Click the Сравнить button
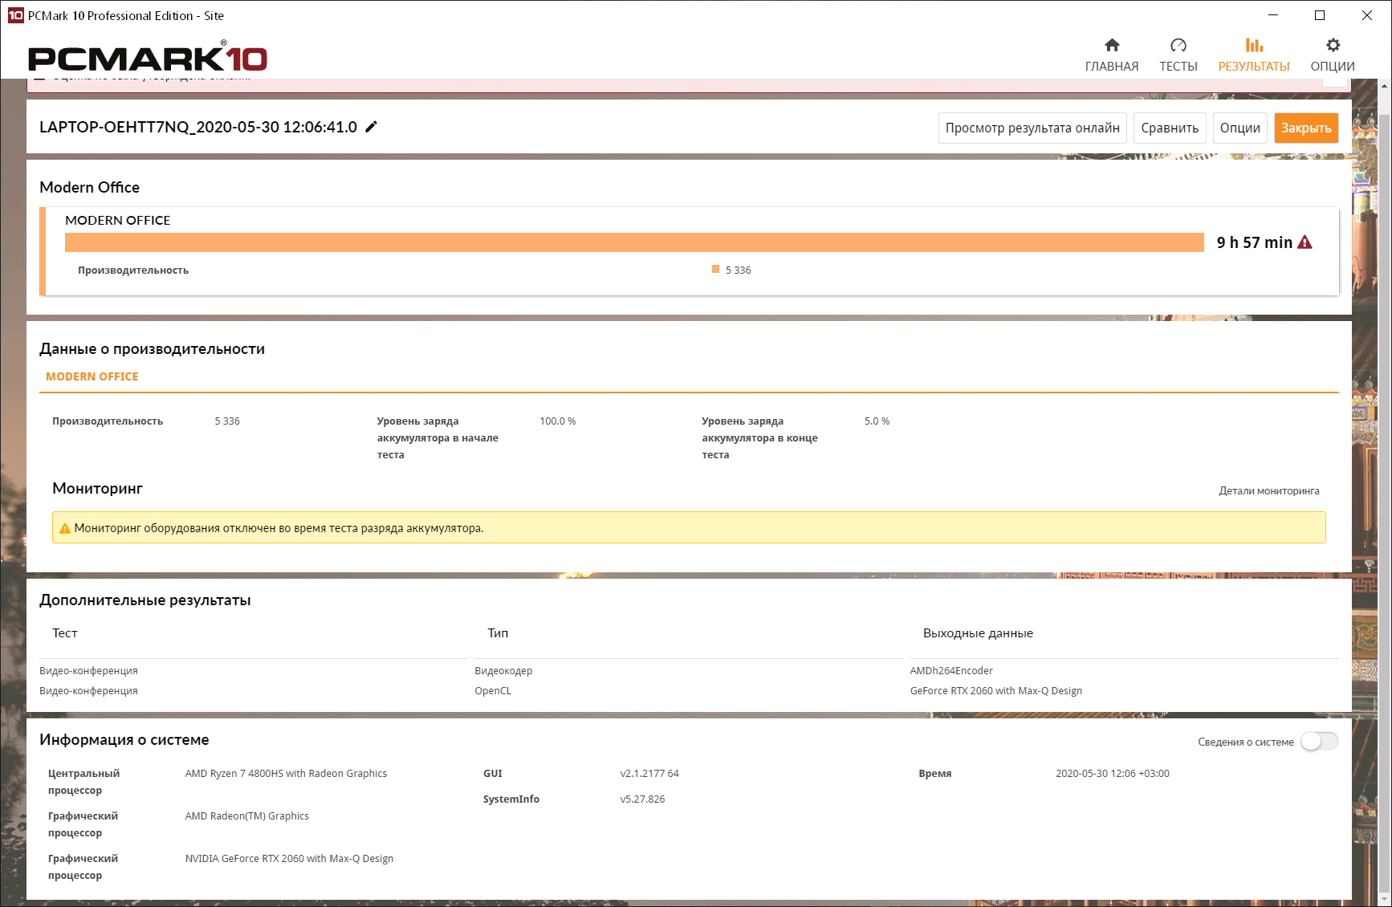The width and height of the screenshot is (1392, 907). point(1170,128)
